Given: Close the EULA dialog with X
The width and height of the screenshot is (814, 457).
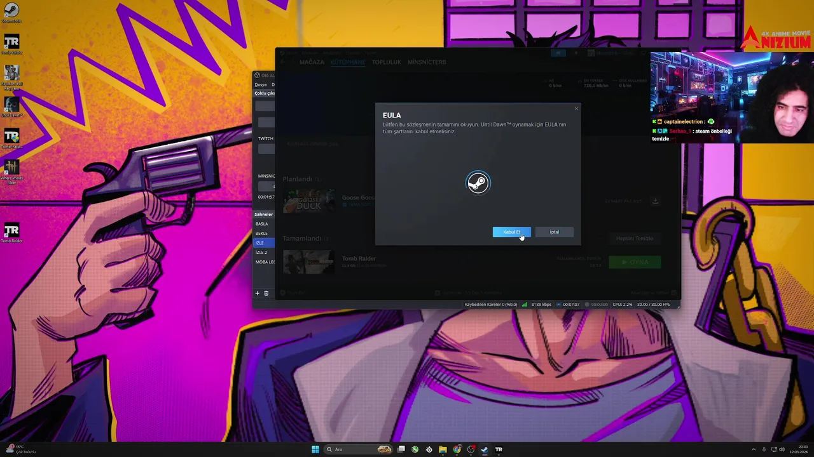Looking at the screenshot, I should (576, 109).
